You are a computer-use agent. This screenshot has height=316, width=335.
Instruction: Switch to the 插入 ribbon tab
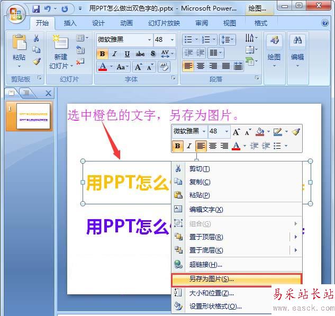(x=70, y=23)
